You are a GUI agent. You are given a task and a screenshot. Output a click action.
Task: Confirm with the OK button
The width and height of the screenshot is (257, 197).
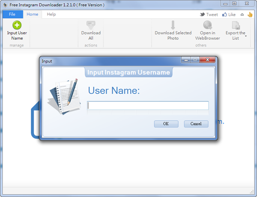tap(166, 124)
